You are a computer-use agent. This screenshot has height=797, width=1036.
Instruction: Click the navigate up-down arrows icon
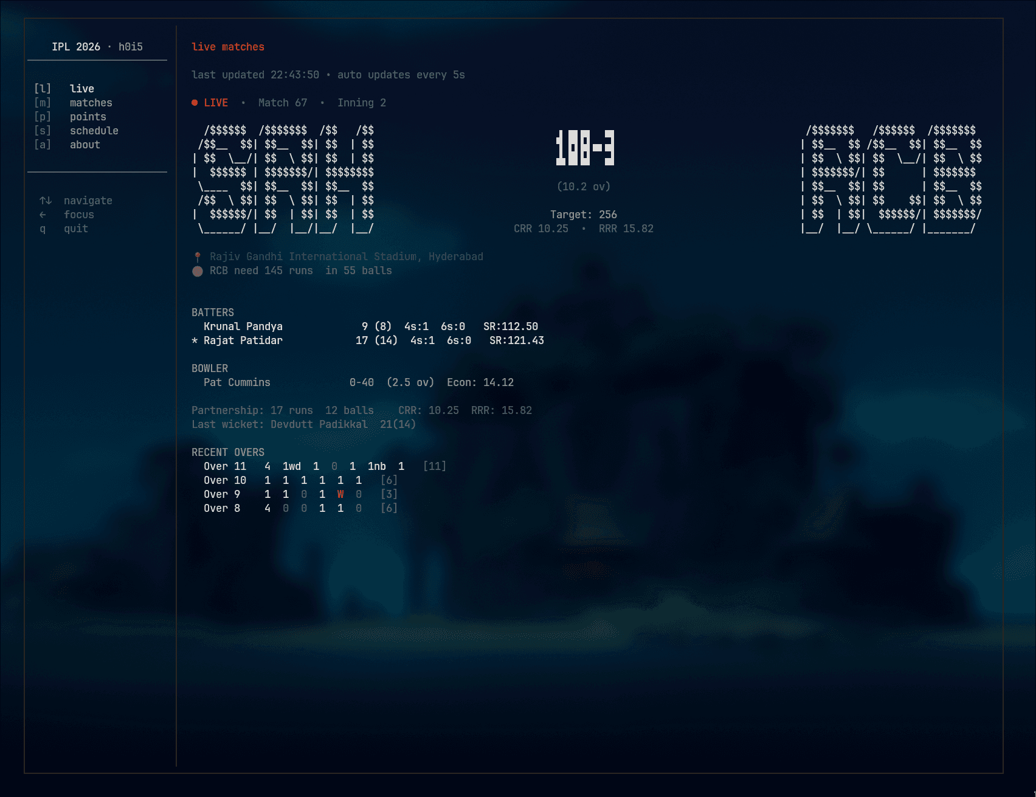pyautogui.click(x=46, y=201)
